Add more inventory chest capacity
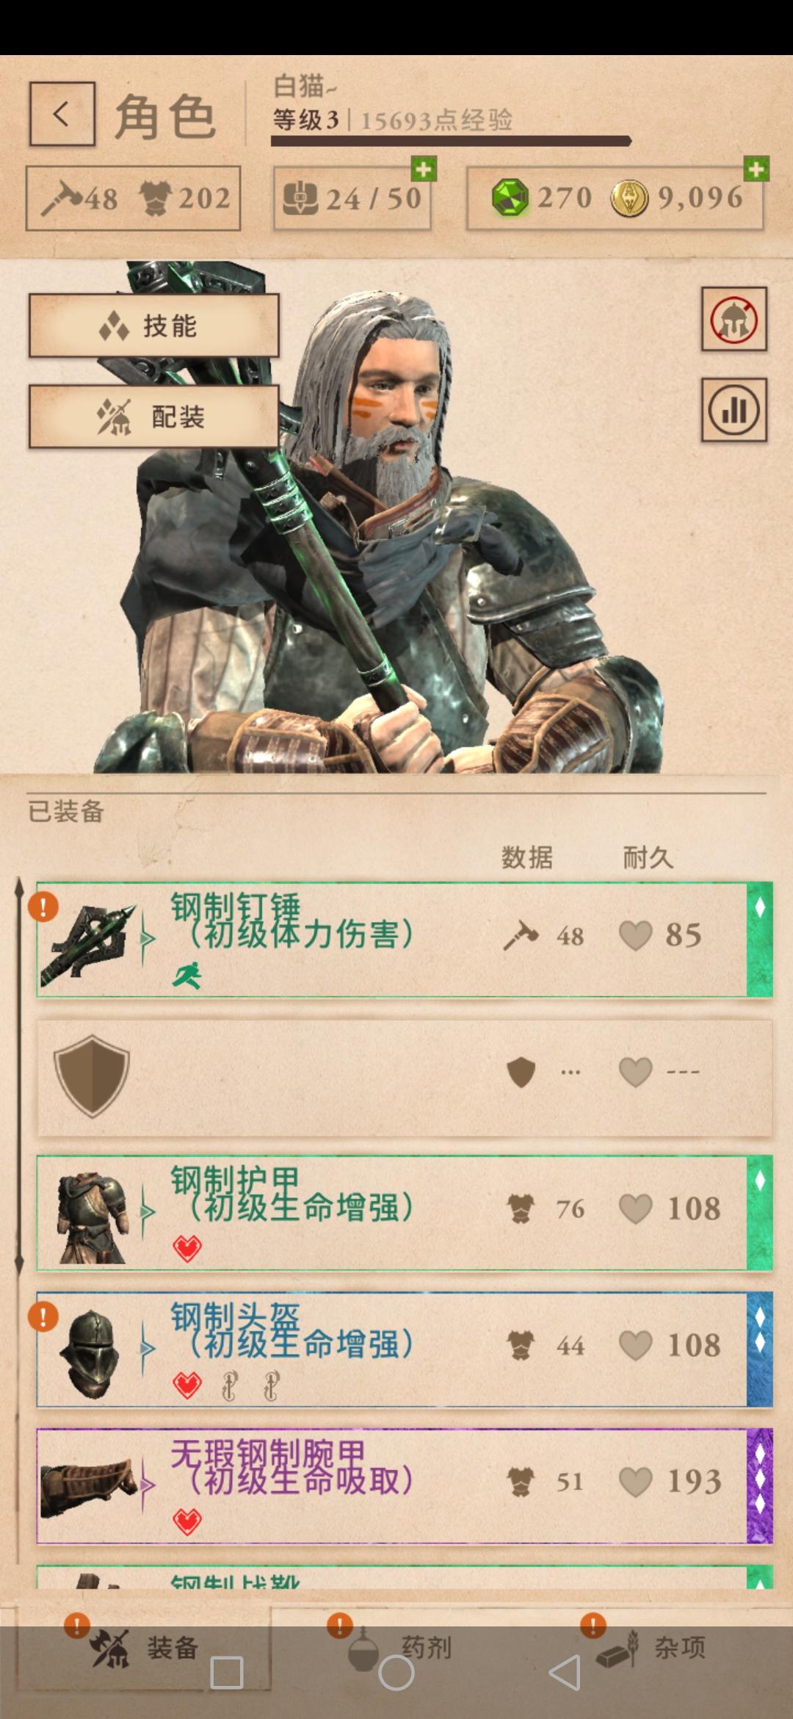The width and height of the screenshot is (793, 1719). tap(424, 169)
